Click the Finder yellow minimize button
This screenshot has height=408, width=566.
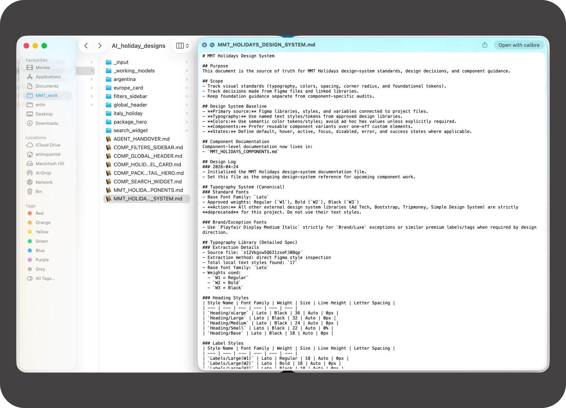[35, 46]
